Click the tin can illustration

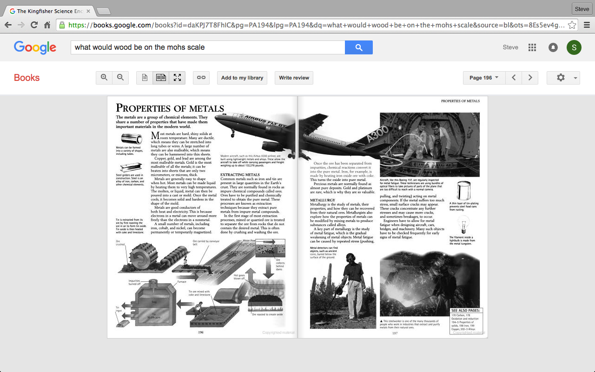pos(464,191)
